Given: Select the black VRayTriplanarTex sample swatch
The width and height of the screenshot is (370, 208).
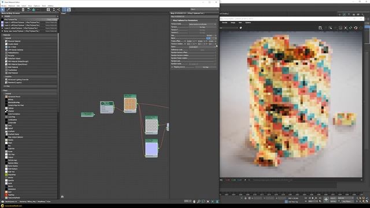Looking at the screenshot, I should 2,20.
